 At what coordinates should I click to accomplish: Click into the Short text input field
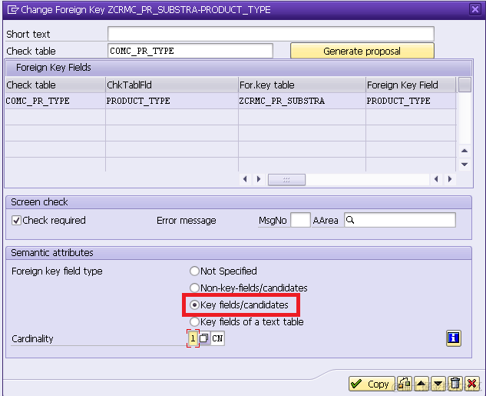[271, 34]
